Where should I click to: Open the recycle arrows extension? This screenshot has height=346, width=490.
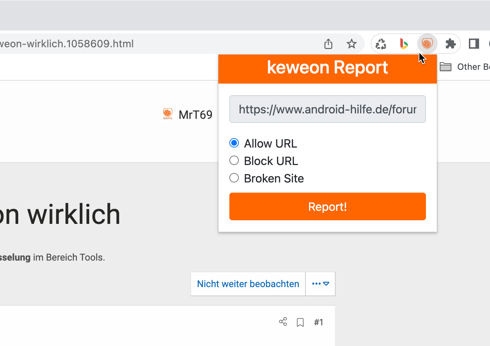click(381, 44)
